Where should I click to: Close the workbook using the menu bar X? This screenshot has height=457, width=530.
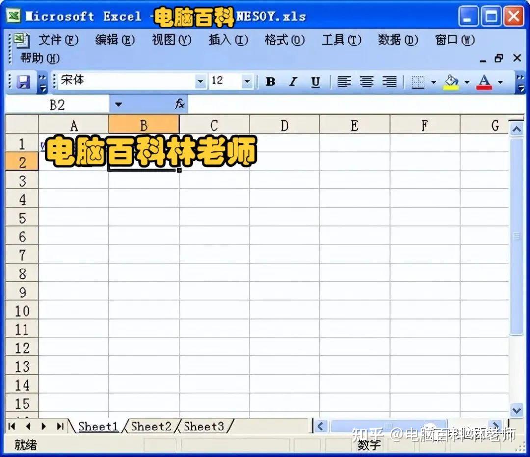[x=517, y=58]
